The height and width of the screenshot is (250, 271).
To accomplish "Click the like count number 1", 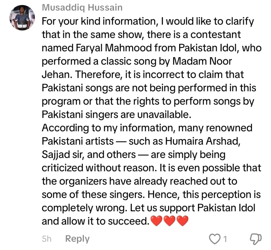I will tap(225, 239).
